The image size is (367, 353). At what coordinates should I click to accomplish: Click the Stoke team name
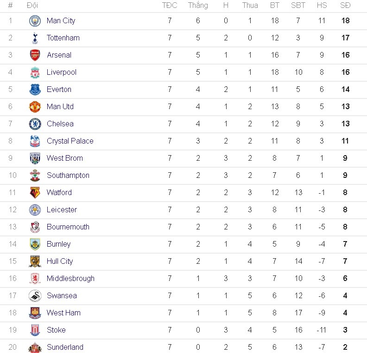(x=56, y=330)
